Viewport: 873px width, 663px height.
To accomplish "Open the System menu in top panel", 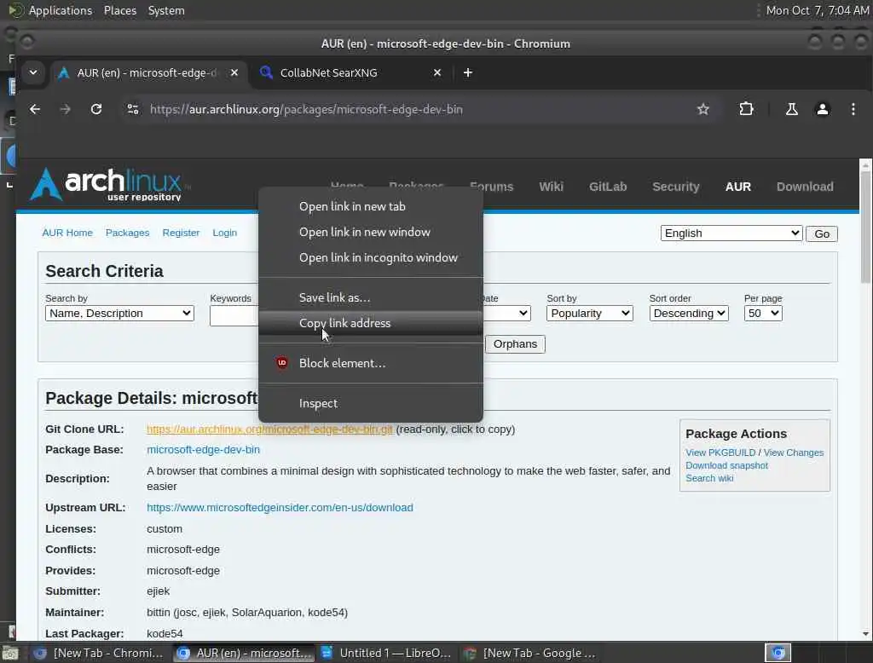I will pyautogui.click(x=166, y=10).
